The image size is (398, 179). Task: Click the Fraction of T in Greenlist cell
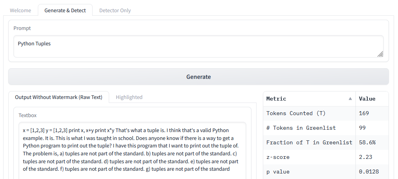309,143
